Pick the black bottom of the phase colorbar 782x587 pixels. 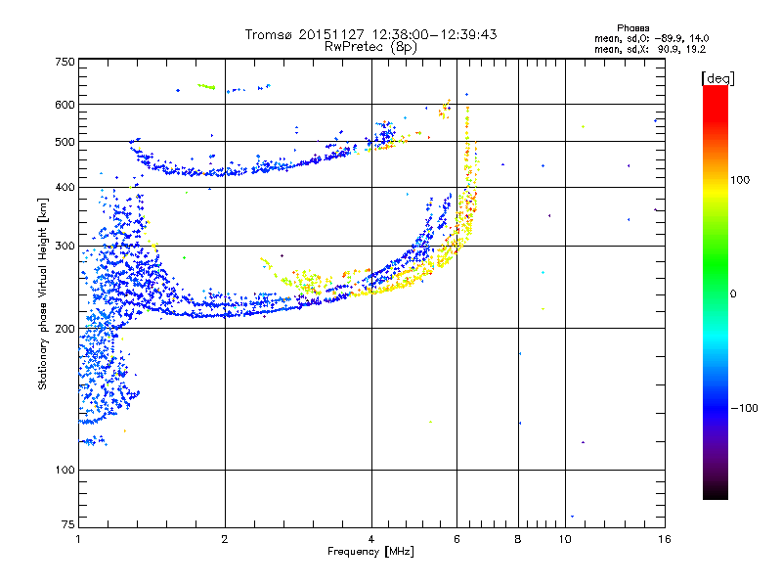point(716,492)
